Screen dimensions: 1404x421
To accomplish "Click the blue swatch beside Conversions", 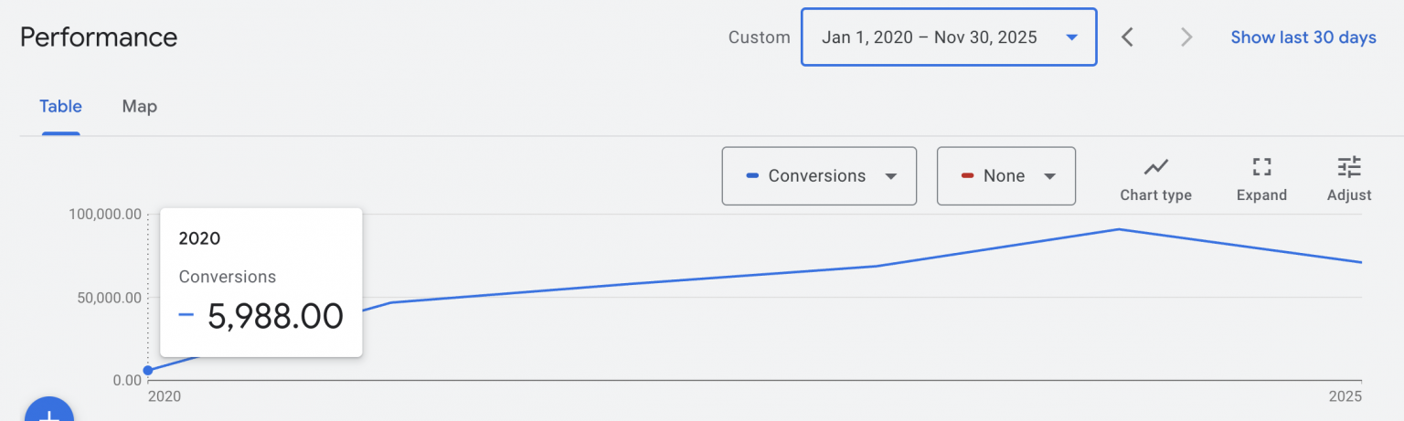I will (x=752, y=176).
